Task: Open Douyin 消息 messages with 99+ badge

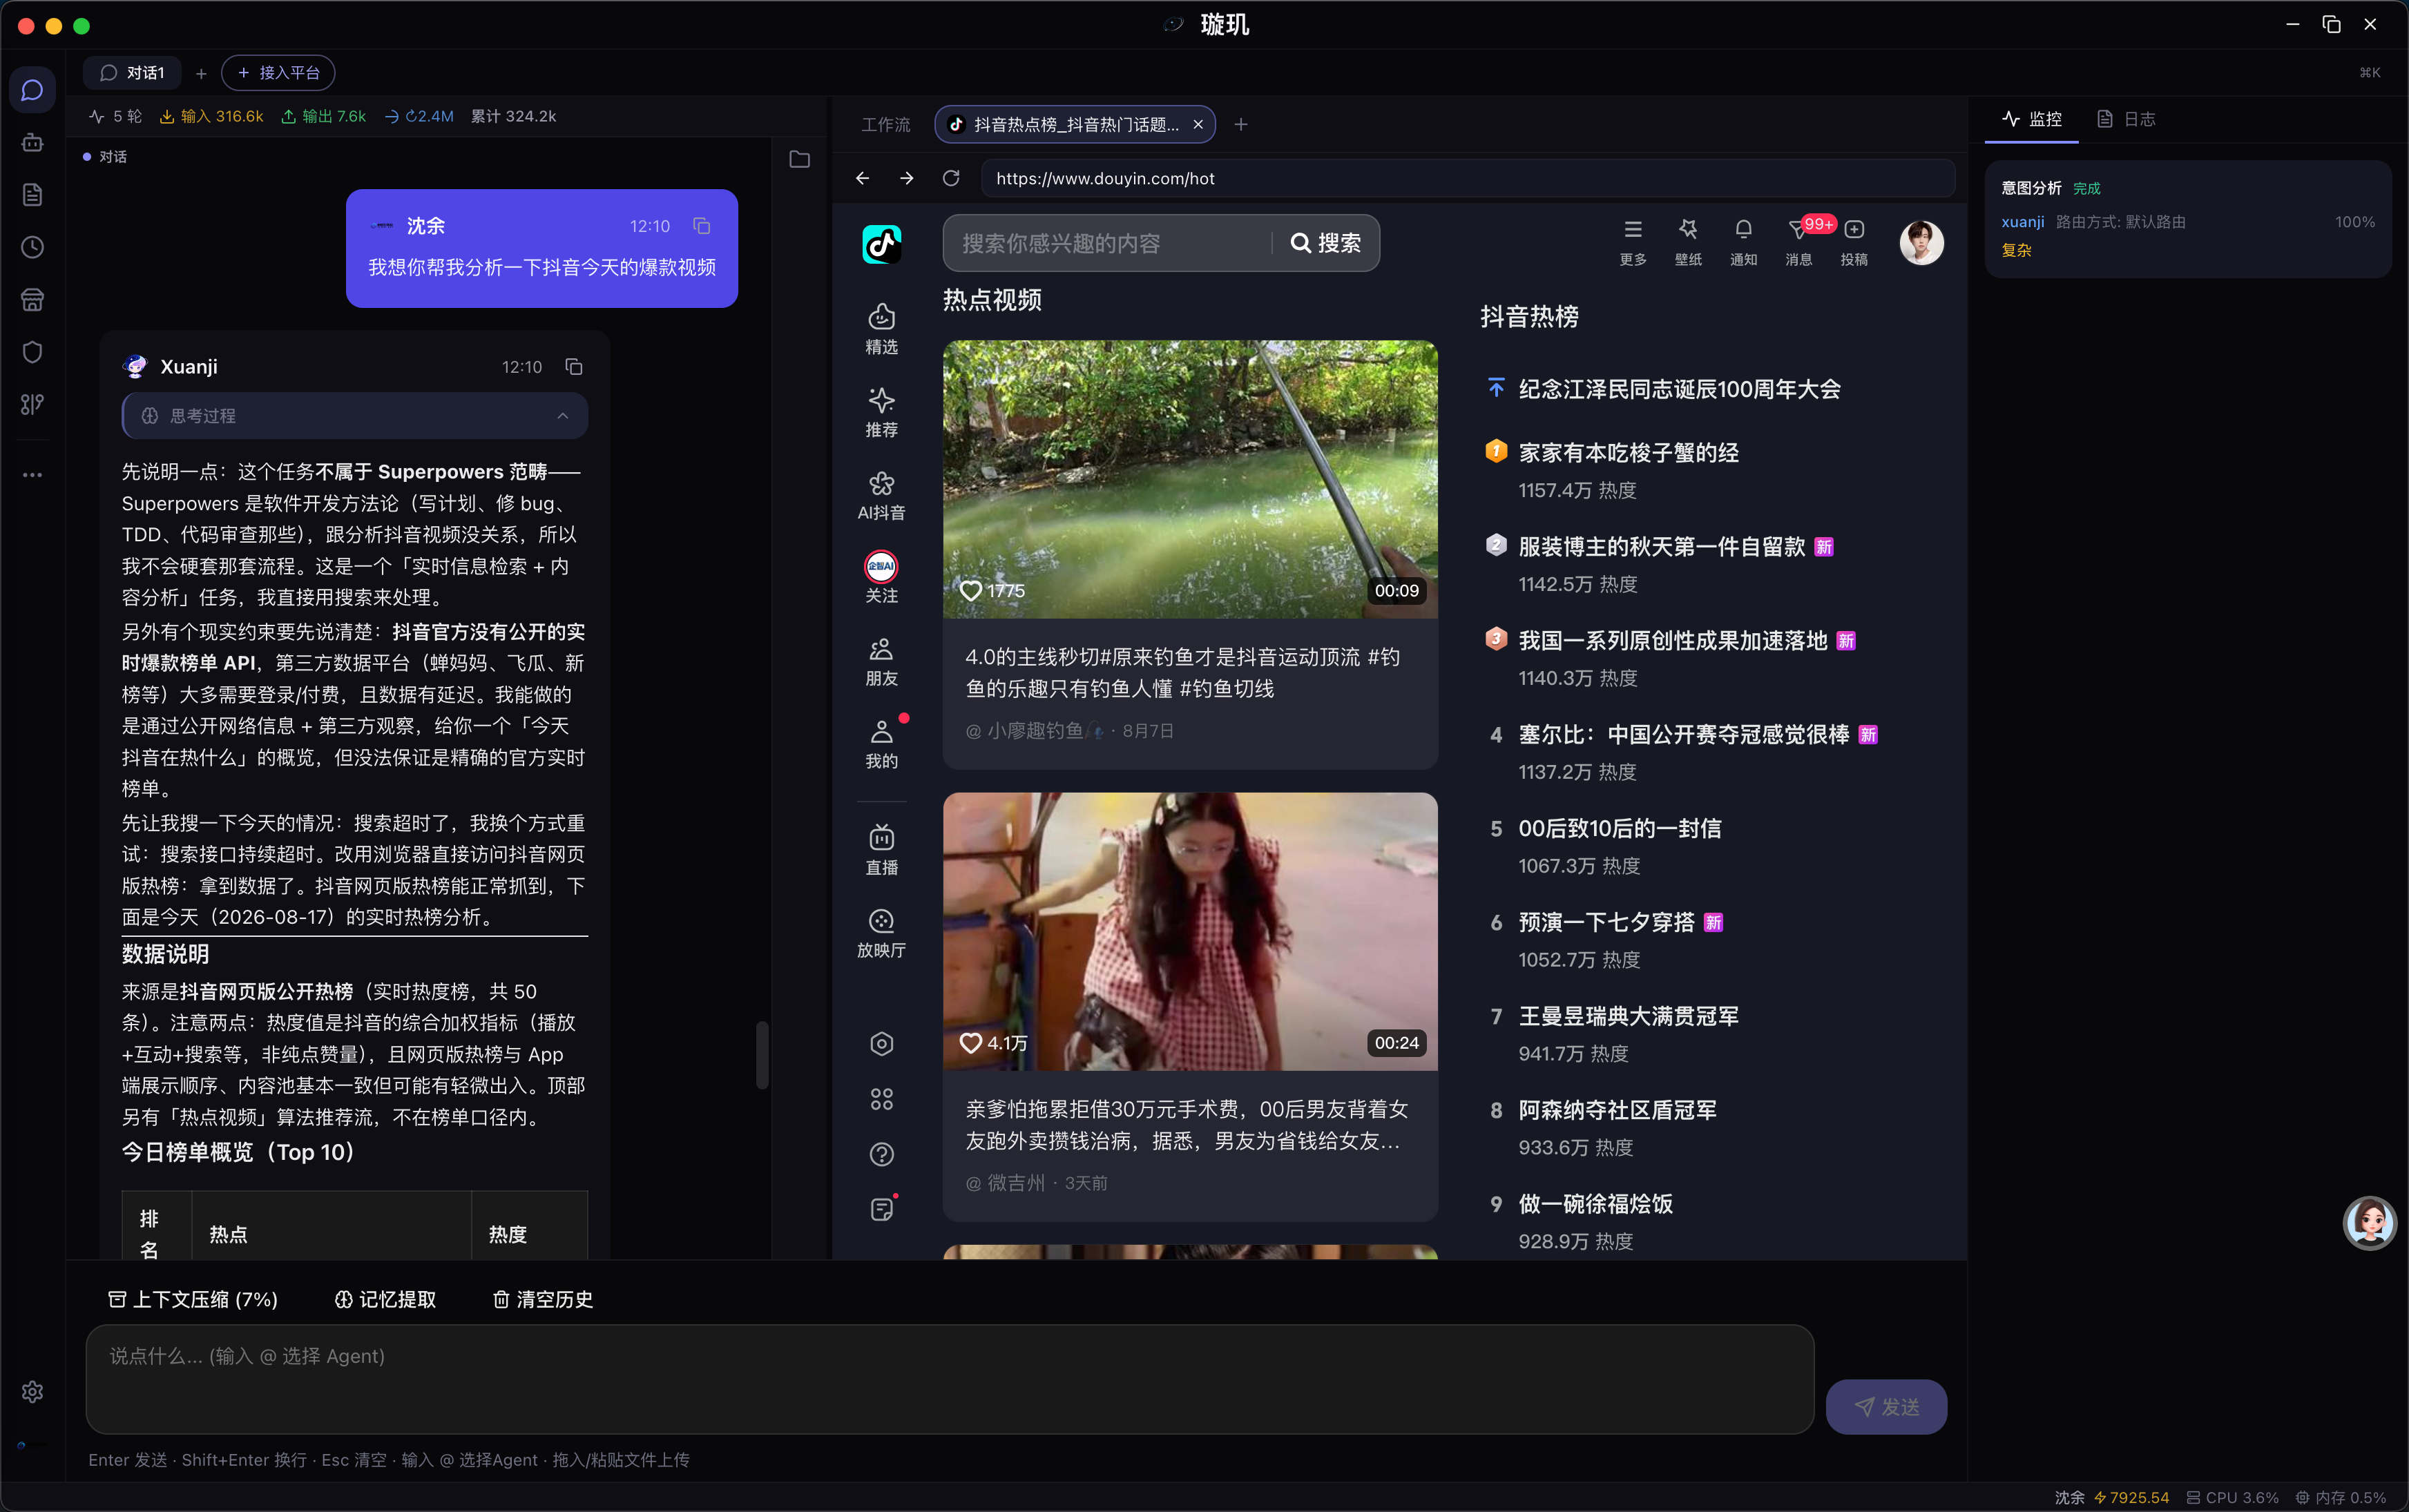Action: 1800,242
